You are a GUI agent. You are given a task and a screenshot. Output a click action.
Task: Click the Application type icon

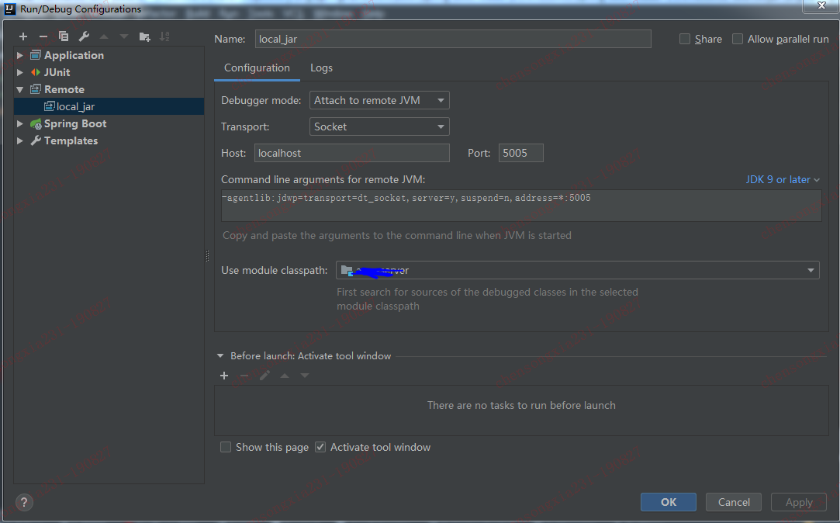pyautogui.click(x=36, y=55)
